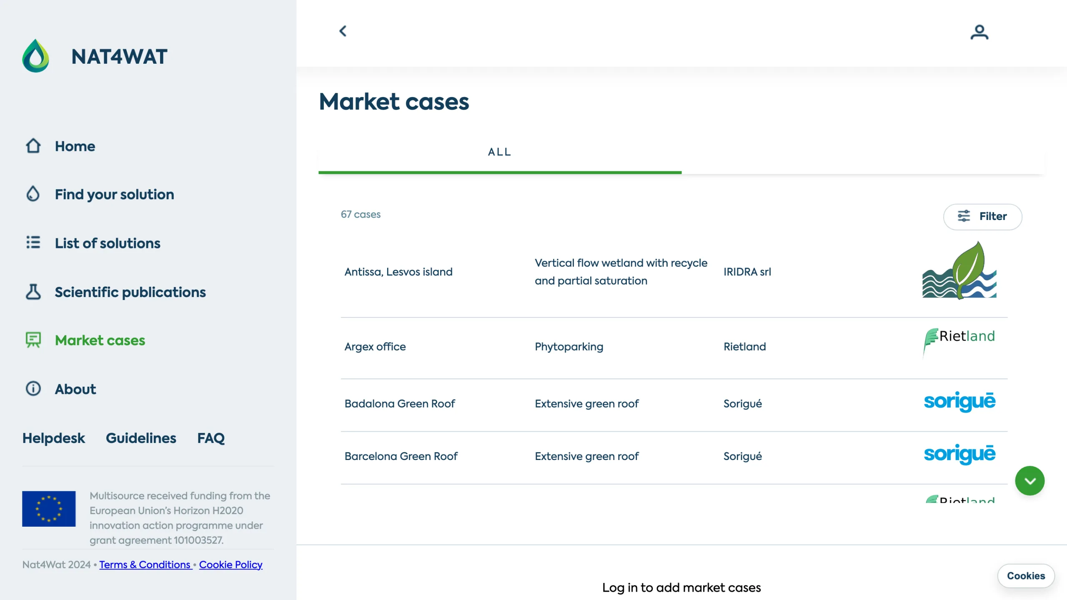Click the NAT4WAT water drop logo

(36, 56)
